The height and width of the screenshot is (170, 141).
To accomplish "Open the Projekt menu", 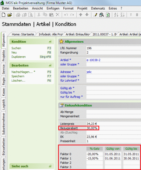I will pos(82,8).
